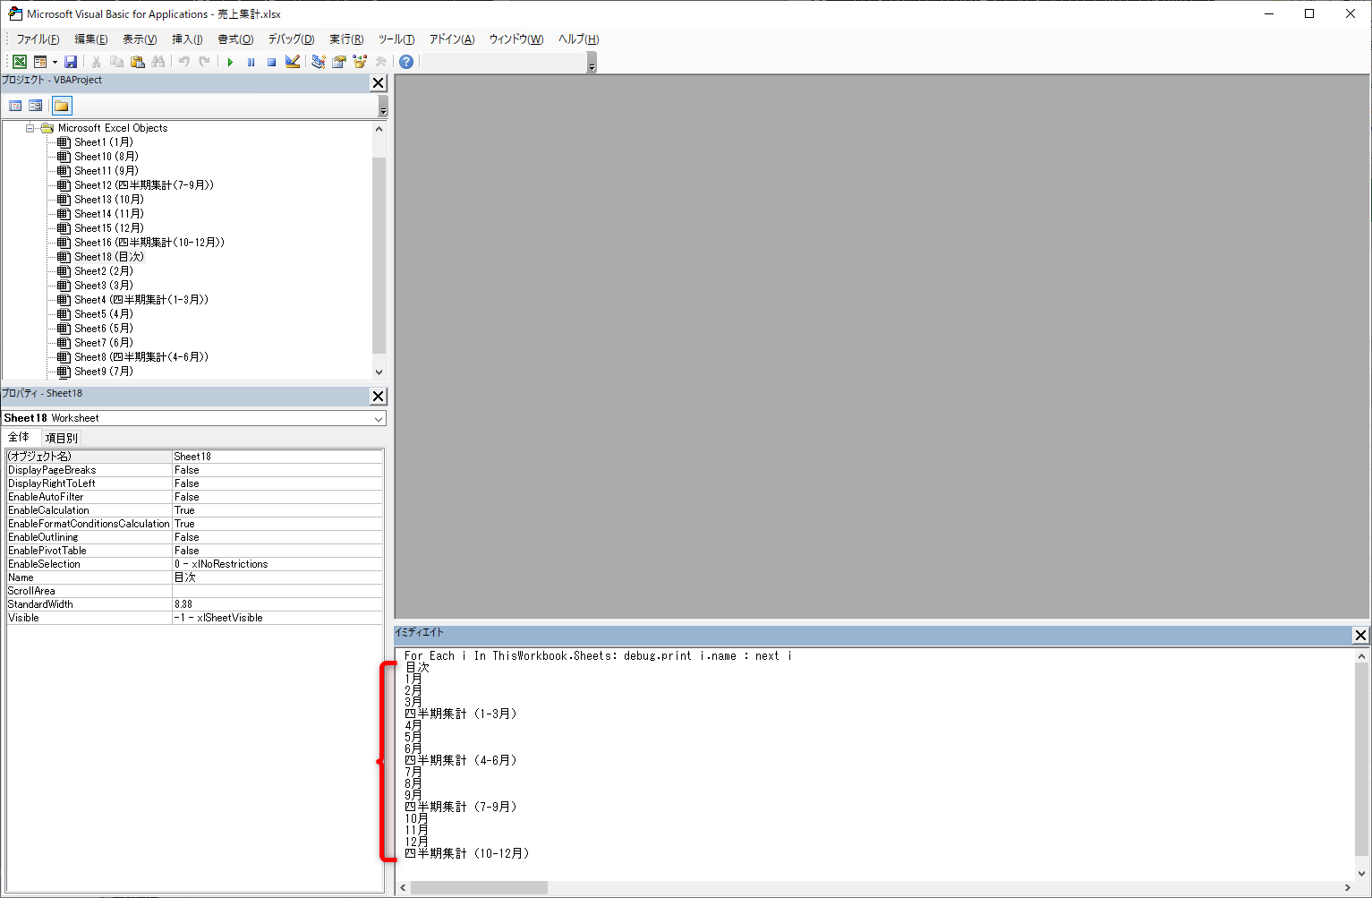Click the View Microsoft Excel toolbar icon
Image resolution: width=1372 pixels, height=898 pixels.
pyautogui.click(x=19, y=62)
